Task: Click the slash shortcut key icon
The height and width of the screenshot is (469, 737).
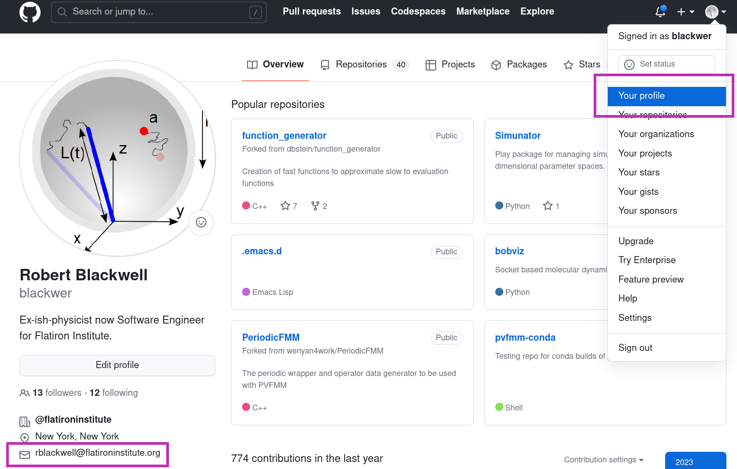Action: point(255,12)
